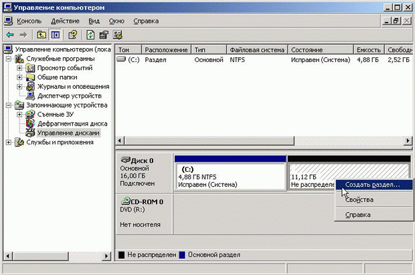This screenshot has height=275, width=415.
Task: Open the Окно menu
Action: pyautogui.click(x=116, y=21)
